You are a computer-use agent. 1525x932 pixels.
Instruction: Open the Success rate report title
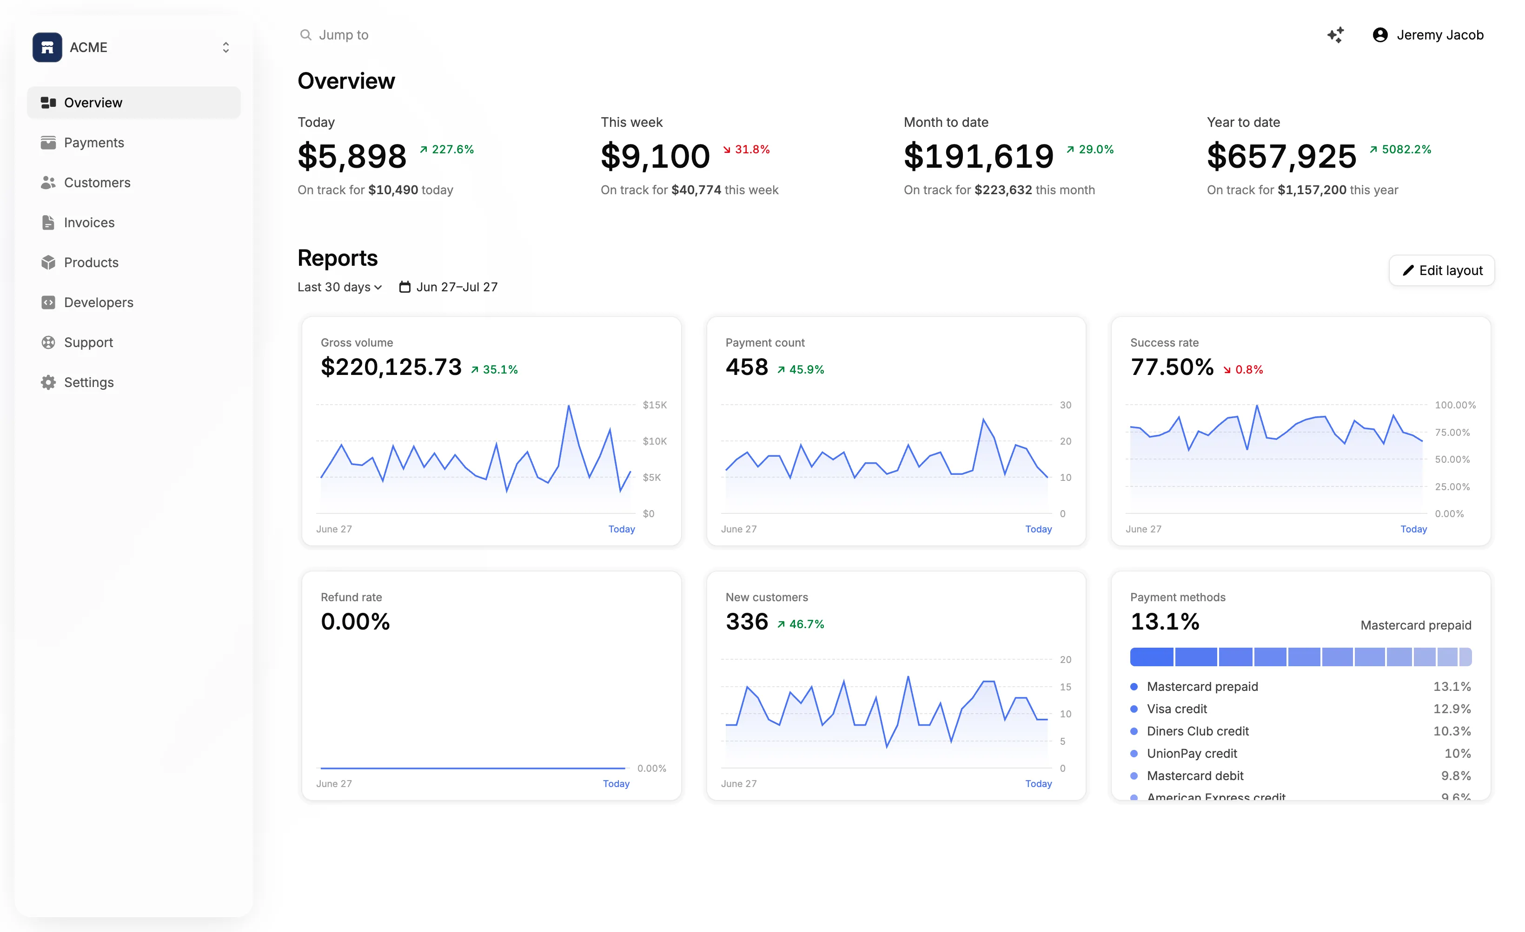coord(1164,342)
